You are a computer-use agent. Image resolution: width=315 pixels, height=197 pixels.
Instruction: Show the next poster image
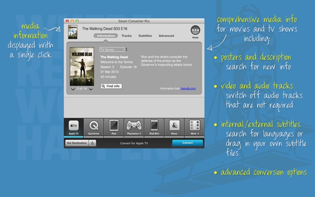(x=91, y=89)
